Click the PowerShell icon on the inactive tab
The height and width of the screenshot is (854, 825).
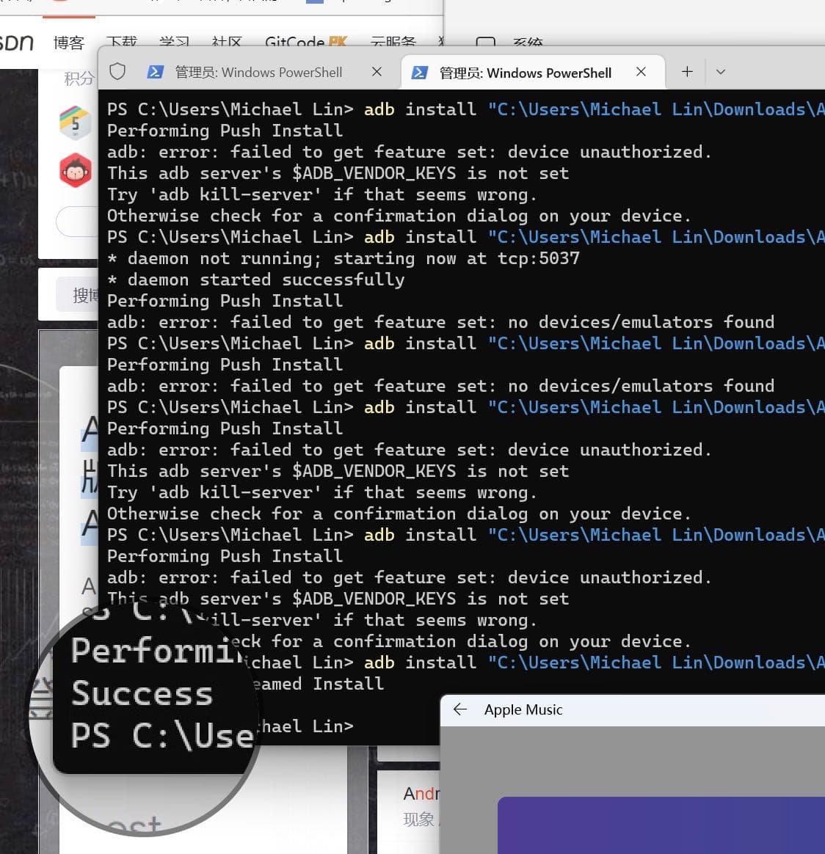click(156, 72)
